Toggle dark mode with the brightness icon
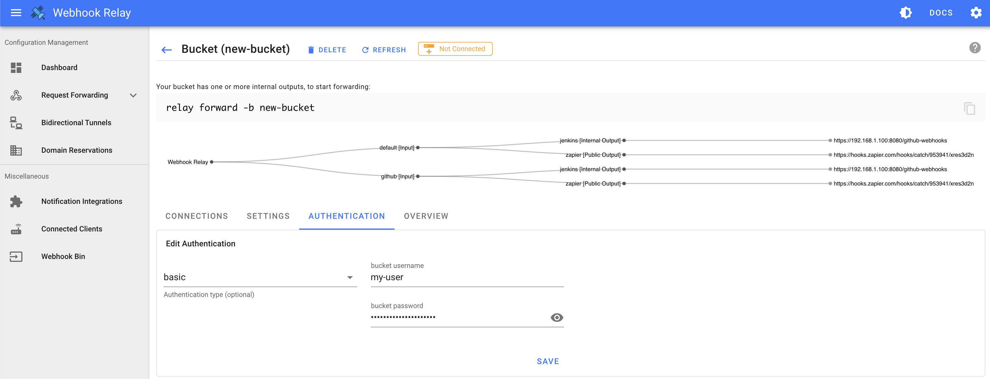Viewport: 990px width, 379px height. [906, 12]
